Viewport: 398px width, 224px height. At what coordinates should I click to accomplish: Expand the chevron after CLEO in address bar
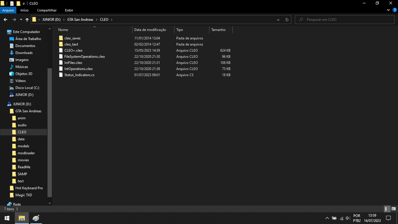(x=112, y=20)
